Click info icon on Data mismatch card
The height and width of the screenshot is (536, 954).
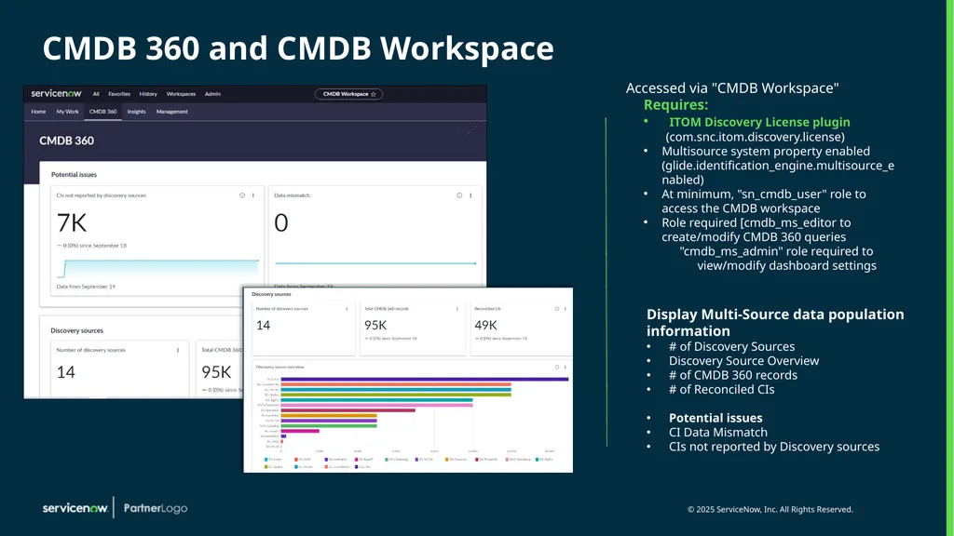point(459,195)
